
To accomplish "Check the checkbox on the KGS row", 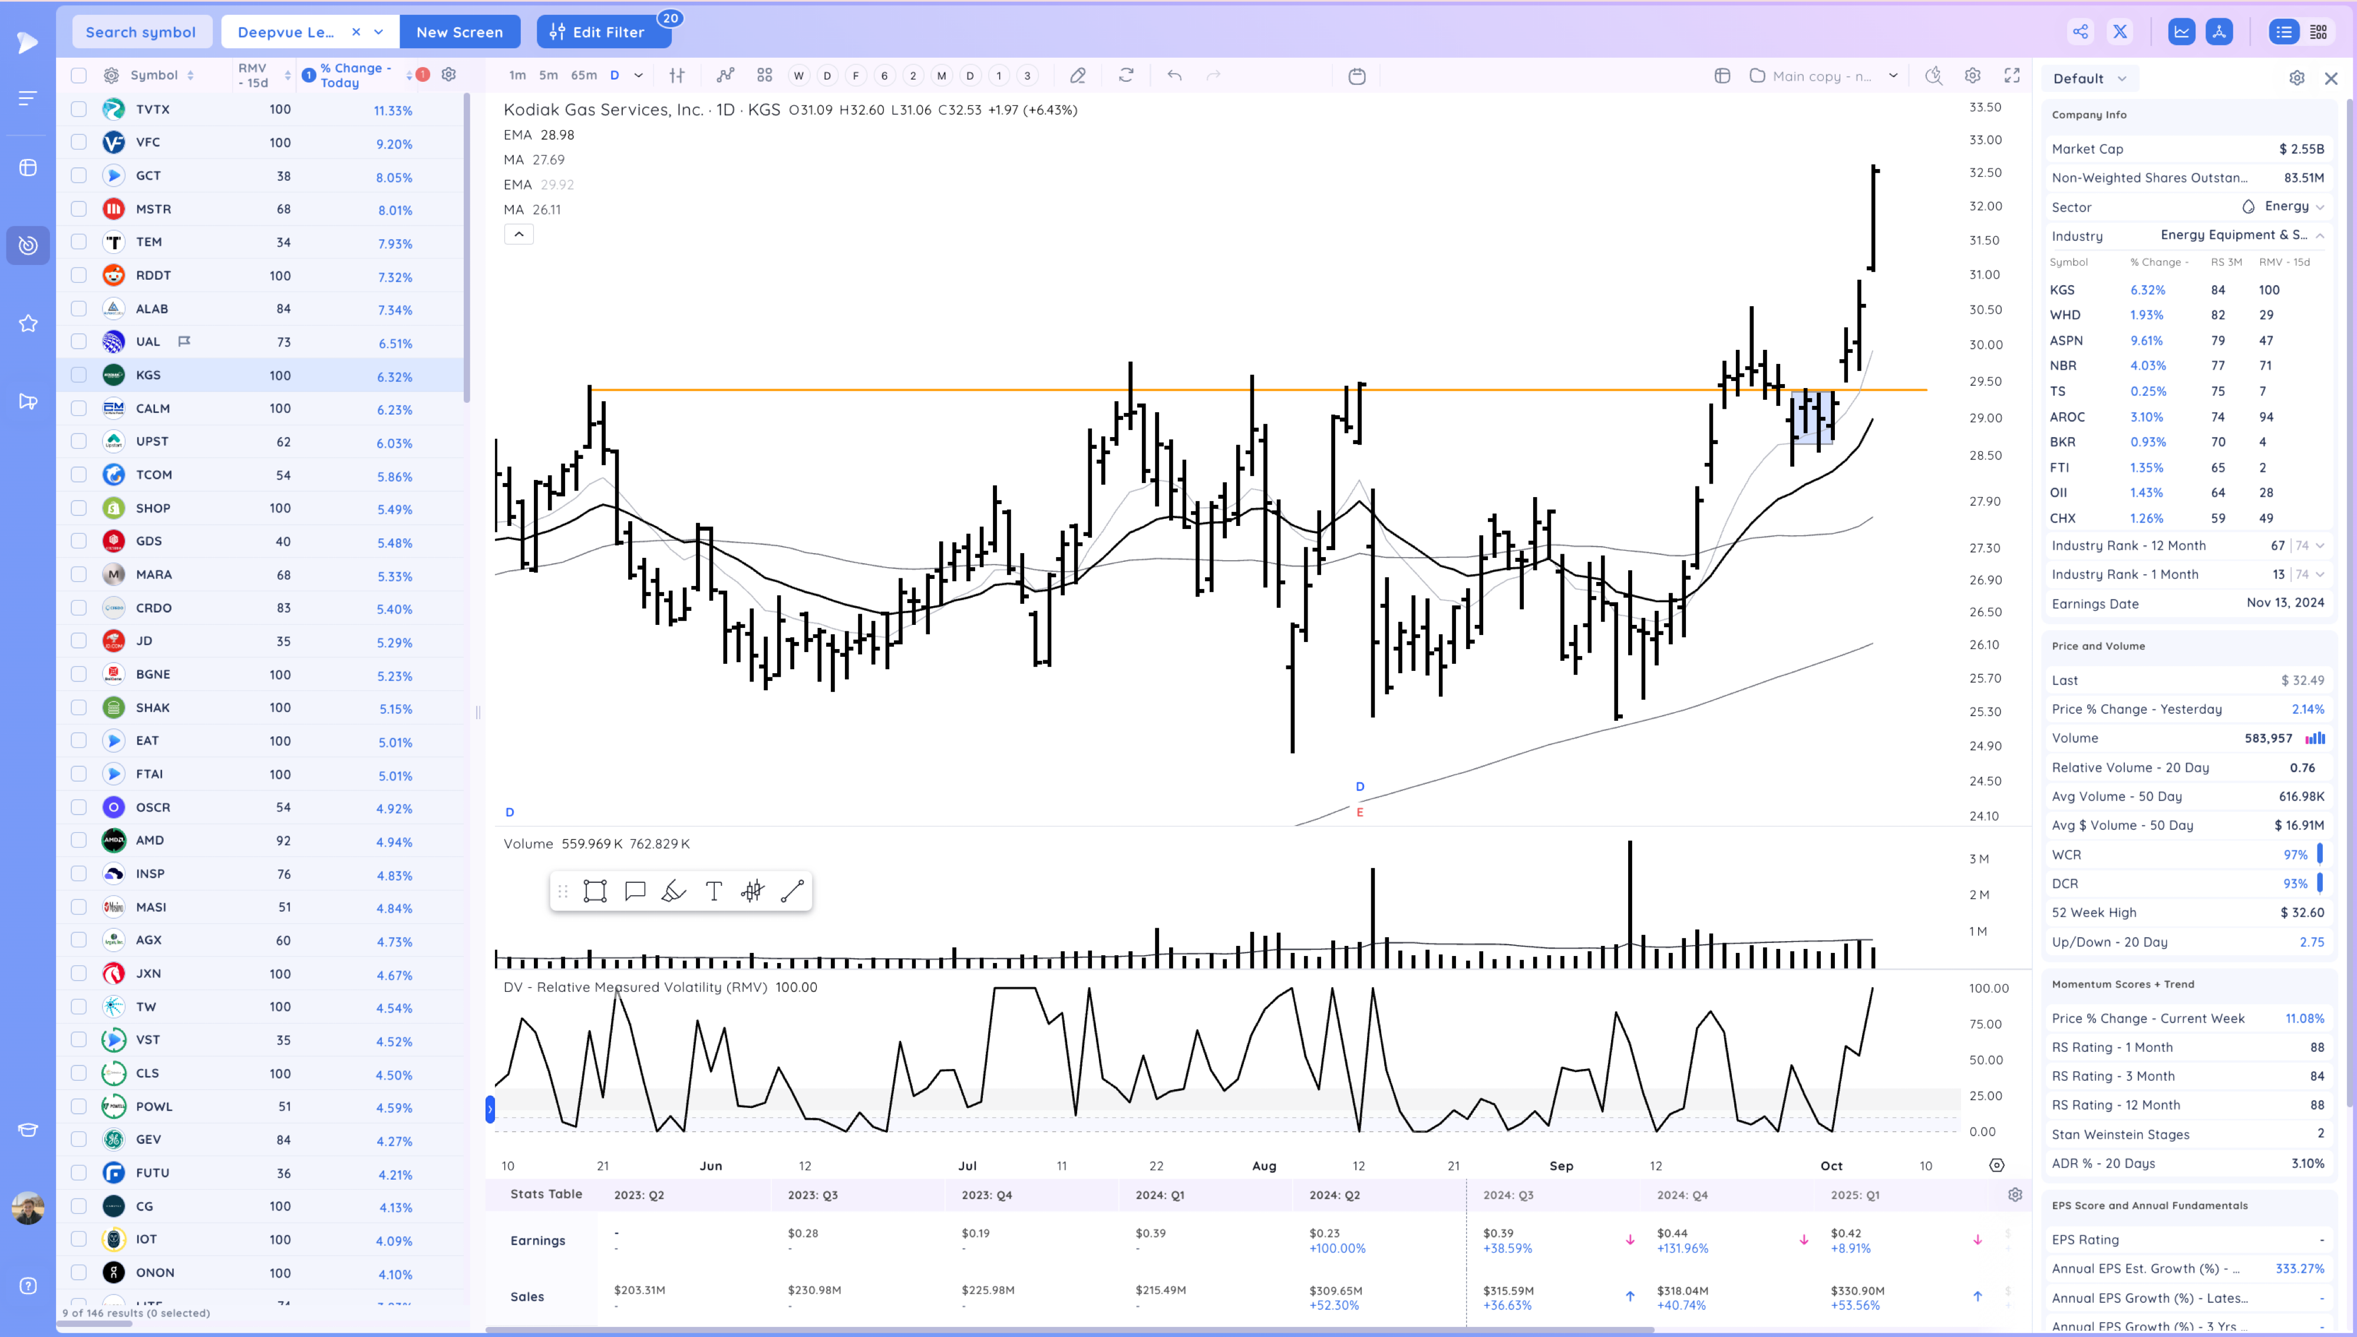I will (78, 375).
